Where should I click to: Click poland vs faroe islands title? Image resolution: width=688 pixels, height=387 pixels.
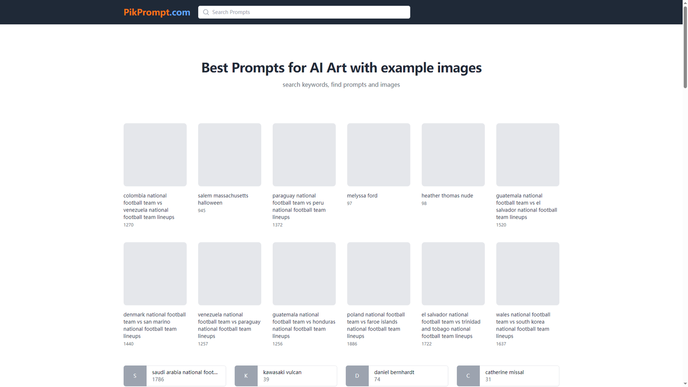pos(376,325)
